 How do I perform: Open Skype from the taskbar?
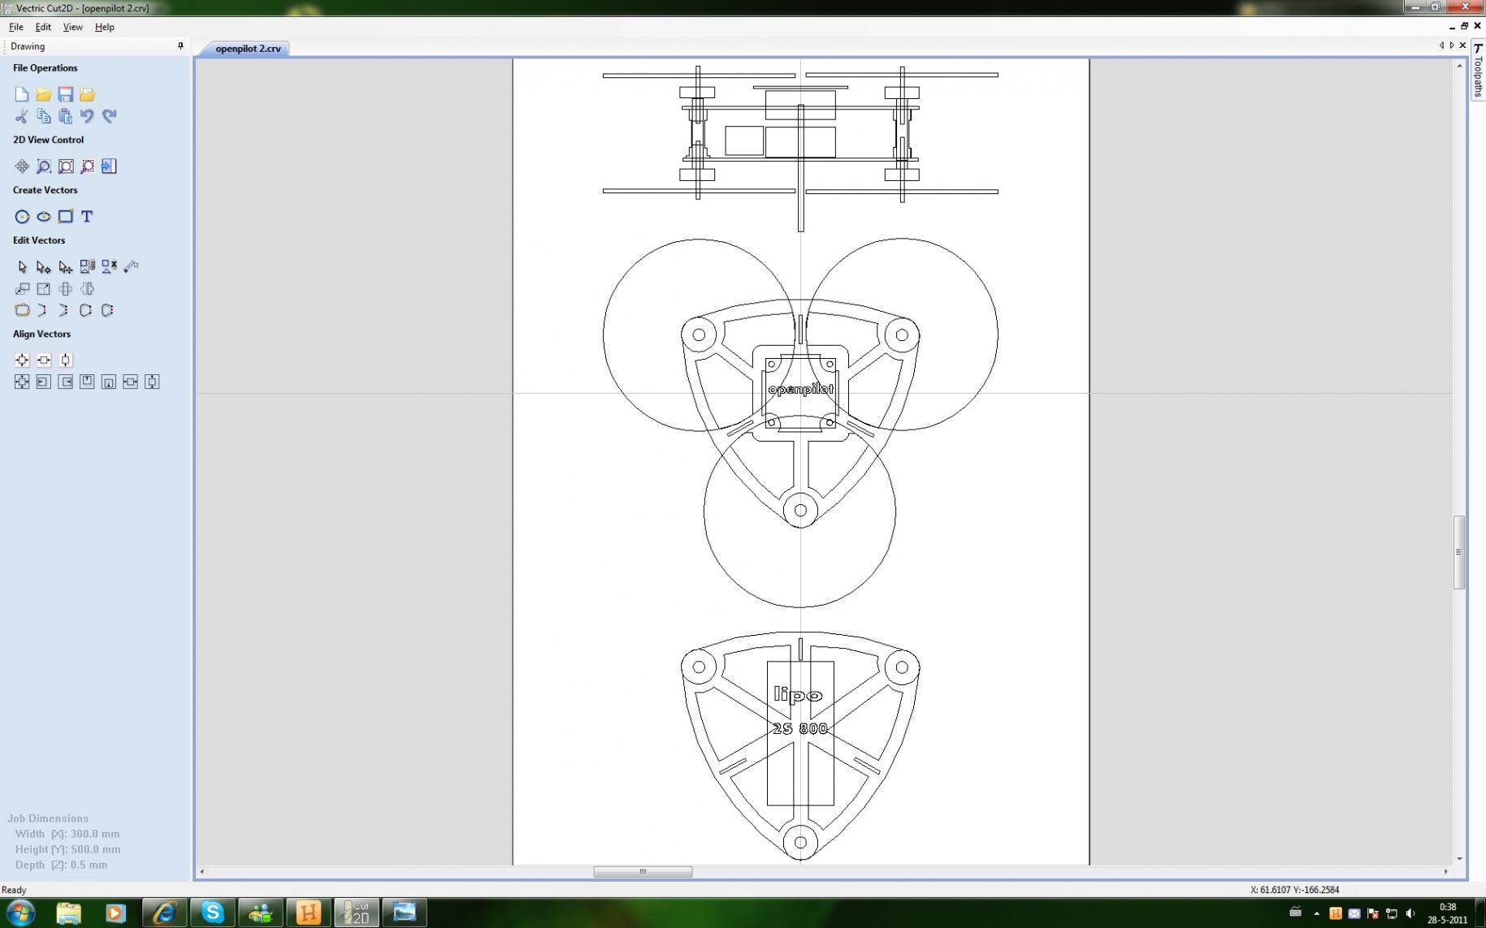coord(213,913)
